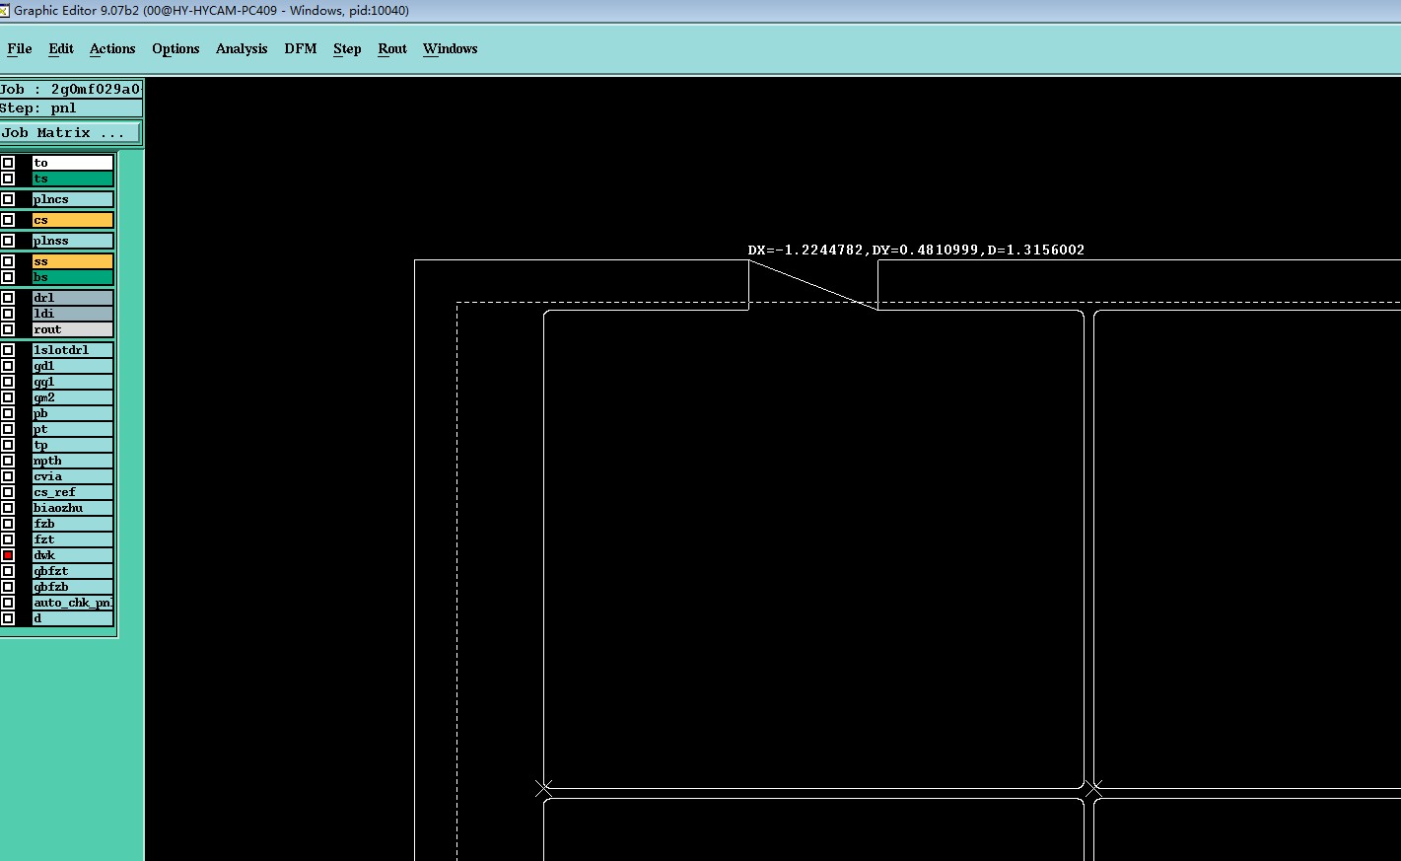The image size is (1401, 861).
Task: Open the Options menu
Action: pyautogui.click(x=175, y=48)
